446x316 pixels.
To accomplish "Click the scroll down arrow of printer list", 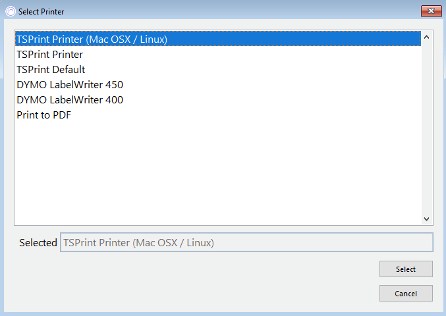I will click(x=426, y=219).
